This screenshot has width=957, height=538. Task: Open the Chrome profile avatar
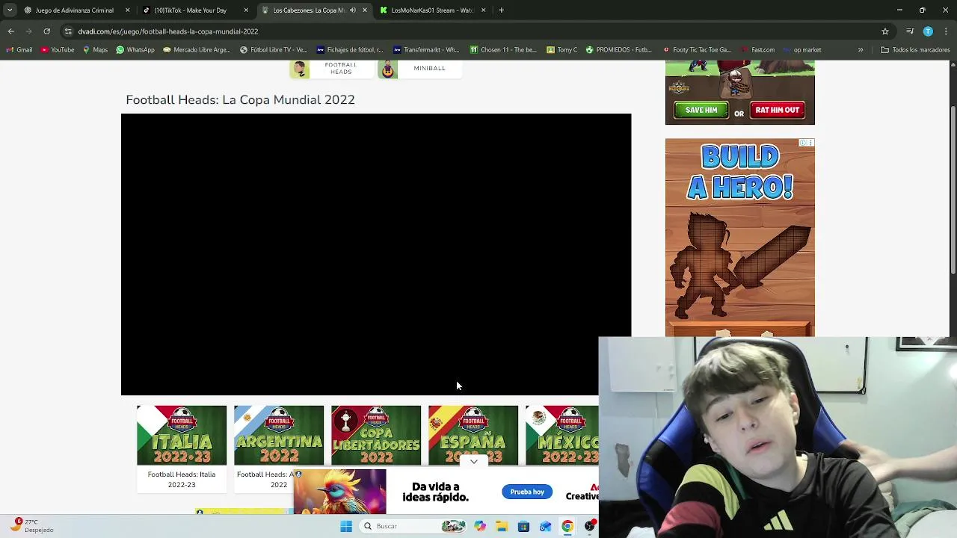click(x=928, y=31)
